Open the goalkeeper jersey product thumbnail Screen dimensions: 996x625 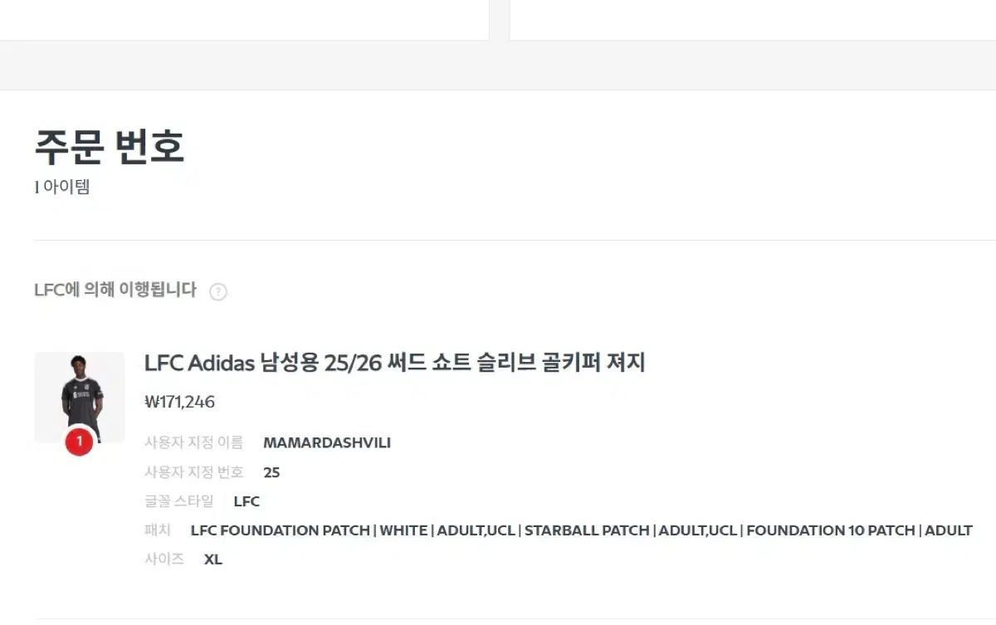pos(80,394)
